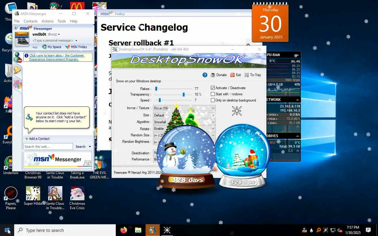Open the notification center icon
The image size is (378, 236).
368,230
